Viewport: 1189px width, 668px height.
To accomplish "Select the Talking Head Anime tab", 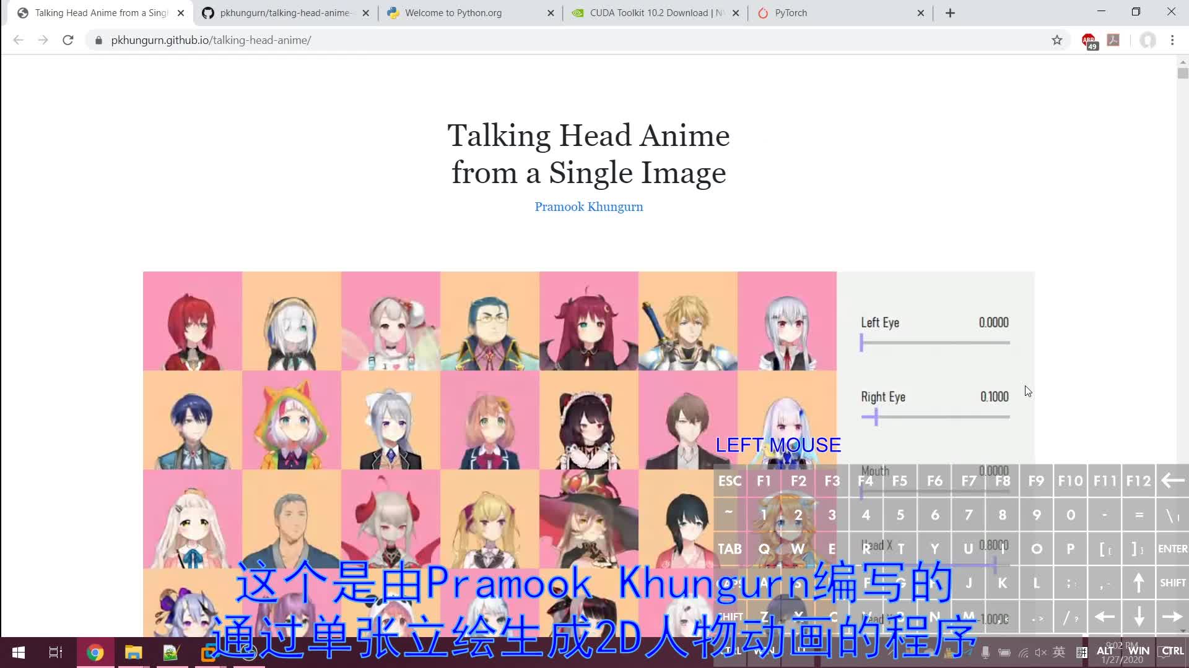I will (100, 13).
